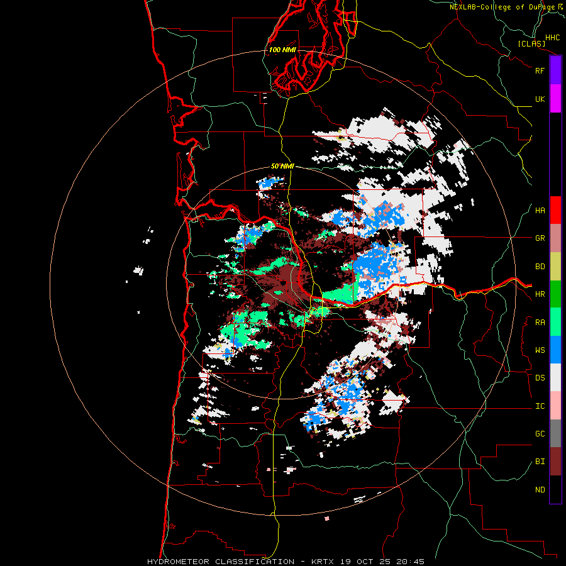This screenshot has width=566, height=566.
Task: Click the BD legend label
Action: pyautogui.click(x=540, y=267)
